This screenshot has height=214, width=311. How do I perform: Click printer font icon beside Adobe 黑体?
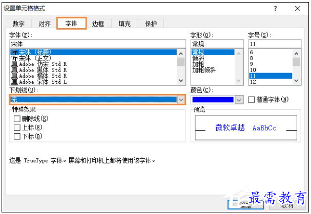(x=14, y=70)
